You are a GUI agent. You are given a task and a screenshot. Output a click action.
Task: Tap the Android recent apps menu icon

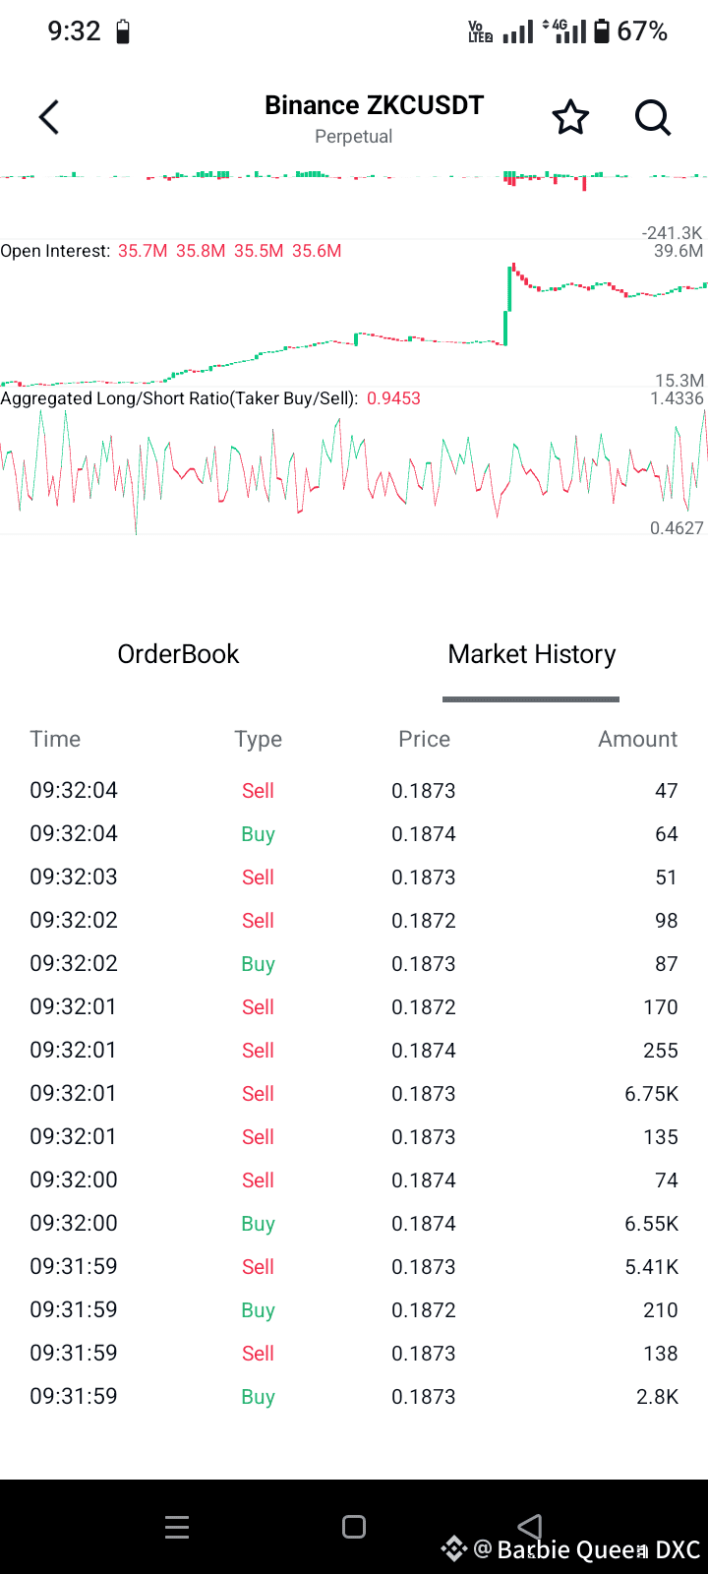coord(177,1527)
